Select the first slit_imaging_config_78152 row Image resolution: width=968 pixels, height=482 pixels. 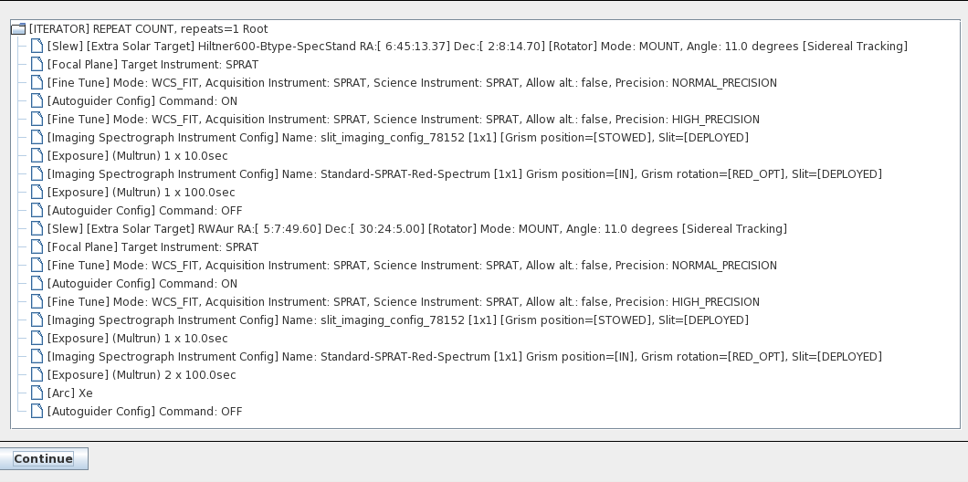tap(397, 138)
